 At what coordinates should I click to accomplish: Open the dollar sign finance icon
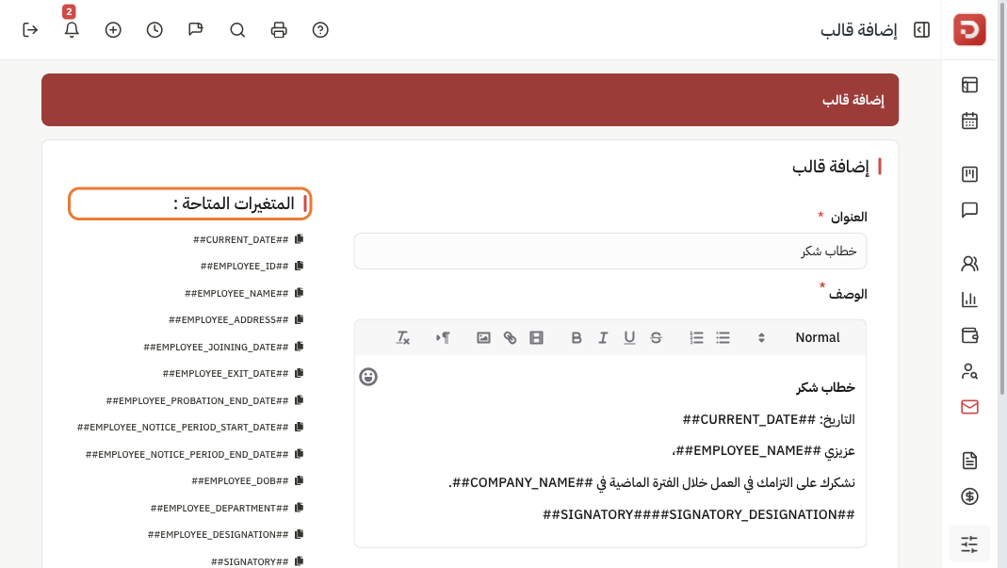(969, 496)
